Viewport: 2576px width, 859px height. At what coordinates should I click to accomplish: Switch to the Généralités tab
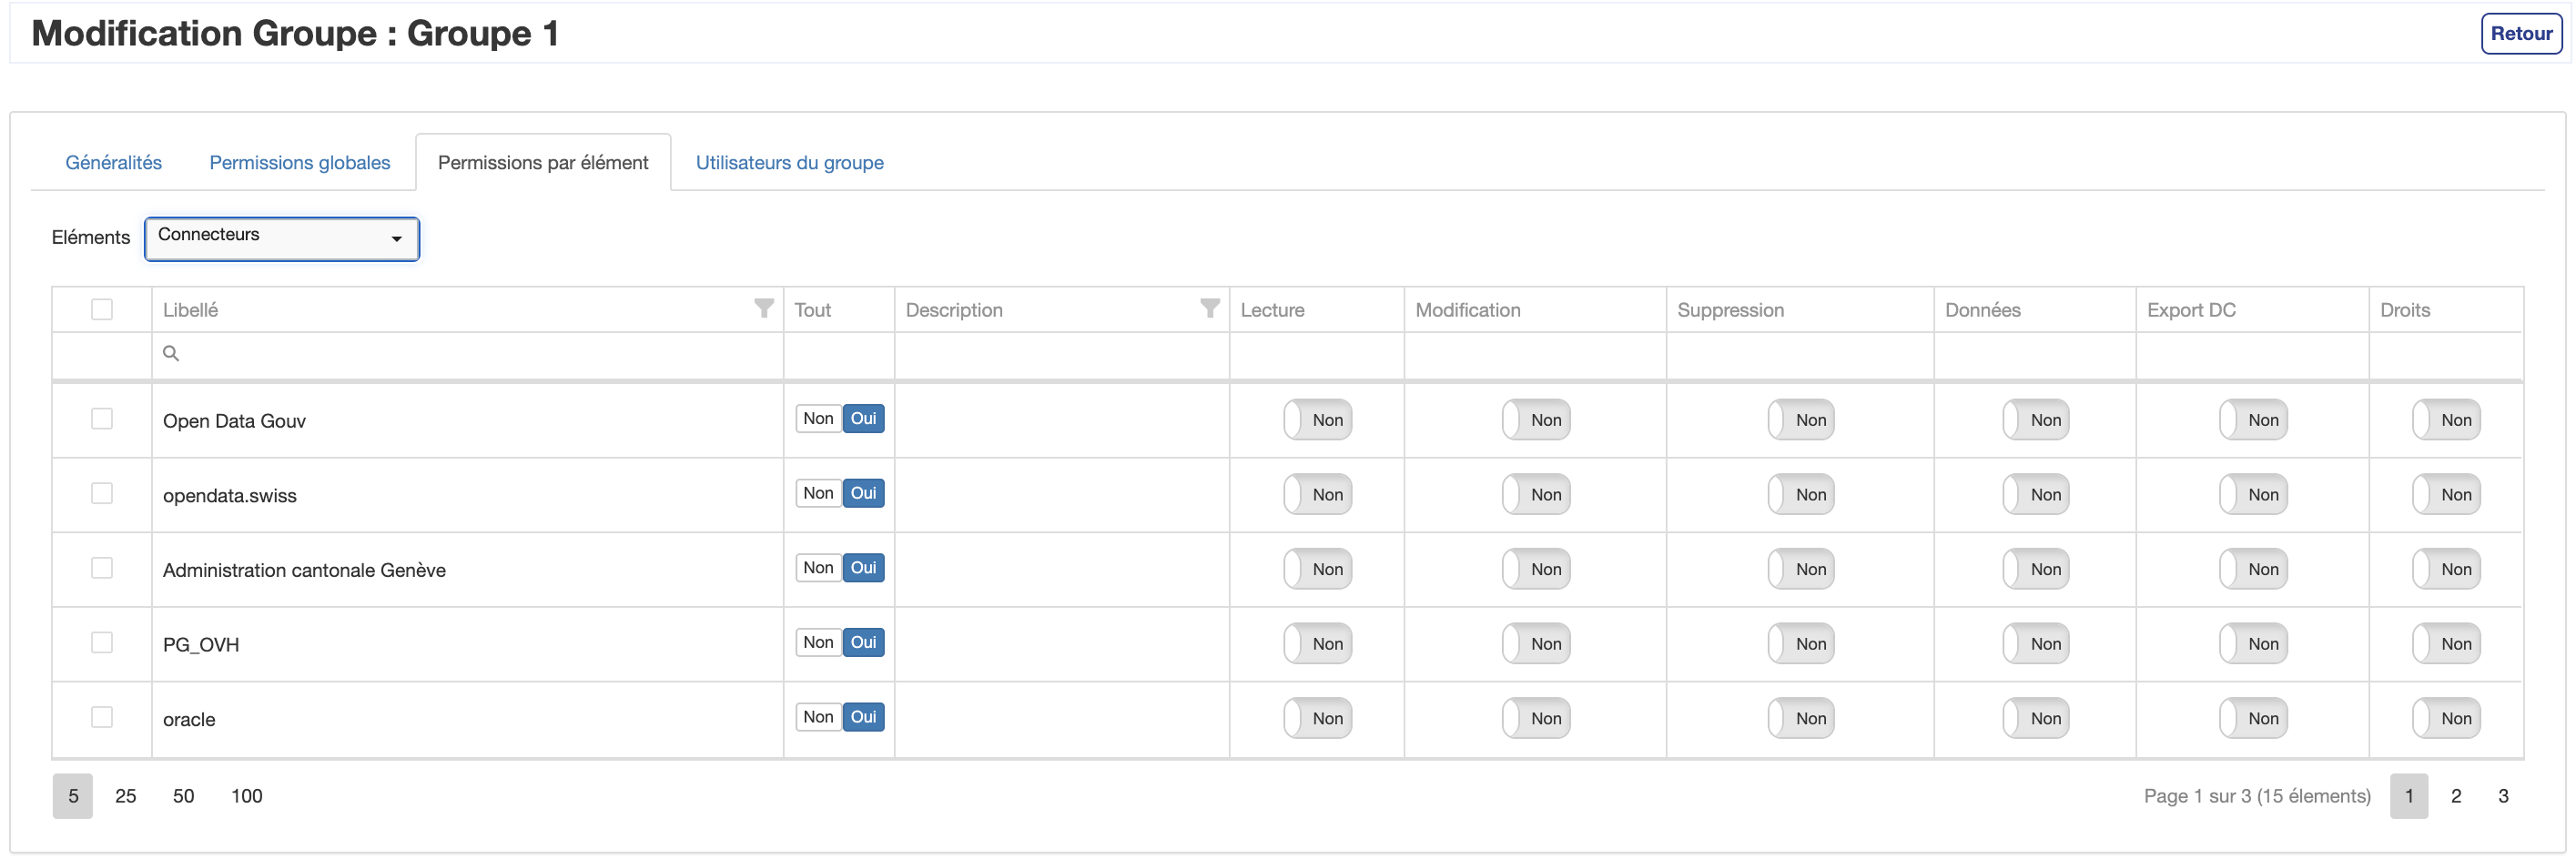pos(113,163)
